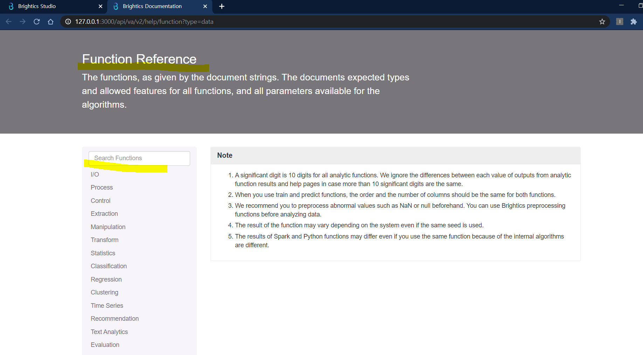Image resolution: width=643 pixels, height=355 pixels.
Task: Click note about same seed results varying
Action: 359,225
